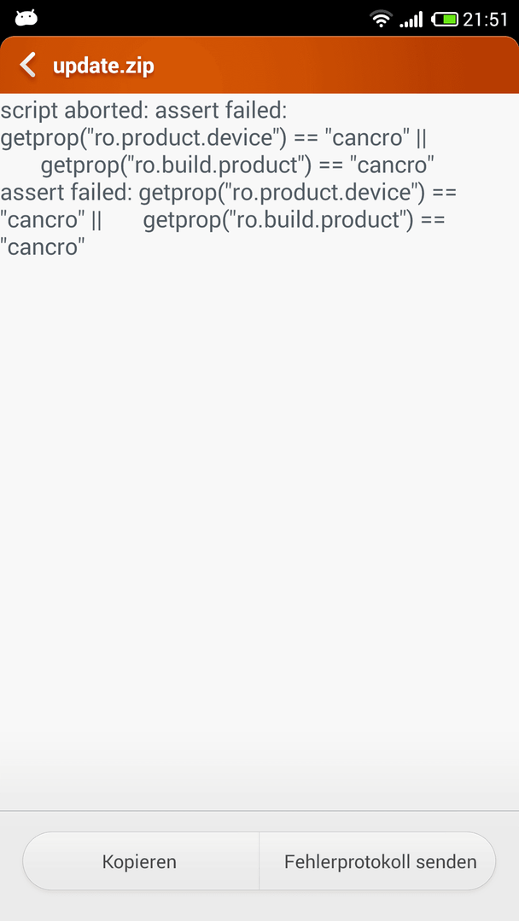Tap the line starting 'assert failed: getprop'

tap(229, 192)
